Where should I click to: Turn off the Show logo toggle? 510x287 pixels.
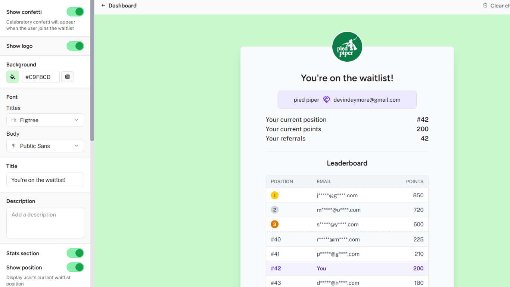(x=75, y=46)
